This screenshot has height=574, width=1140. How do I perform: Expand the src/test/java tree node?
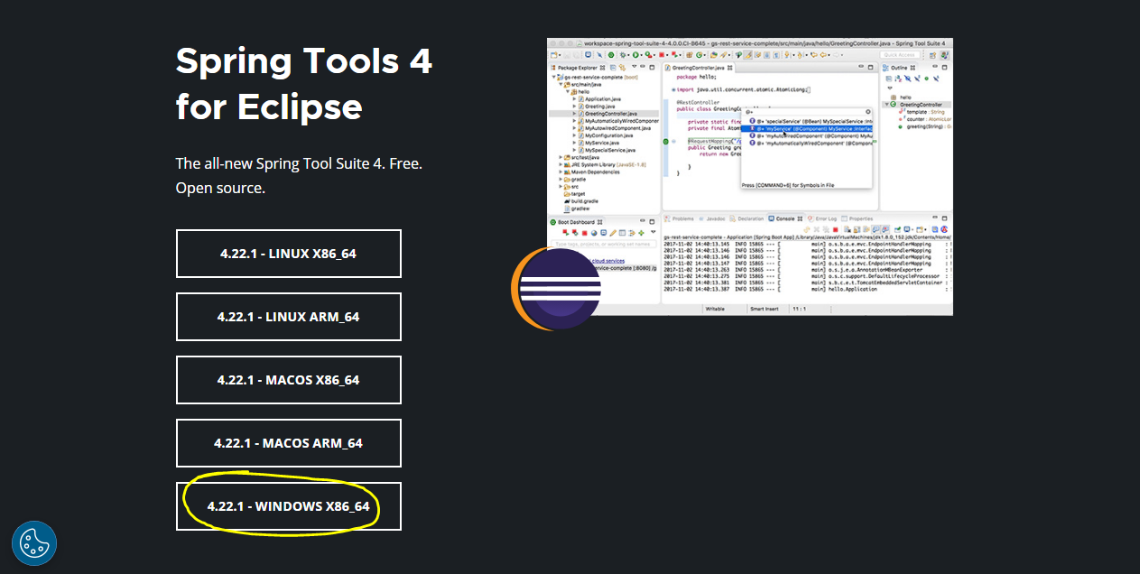point(561,157)
